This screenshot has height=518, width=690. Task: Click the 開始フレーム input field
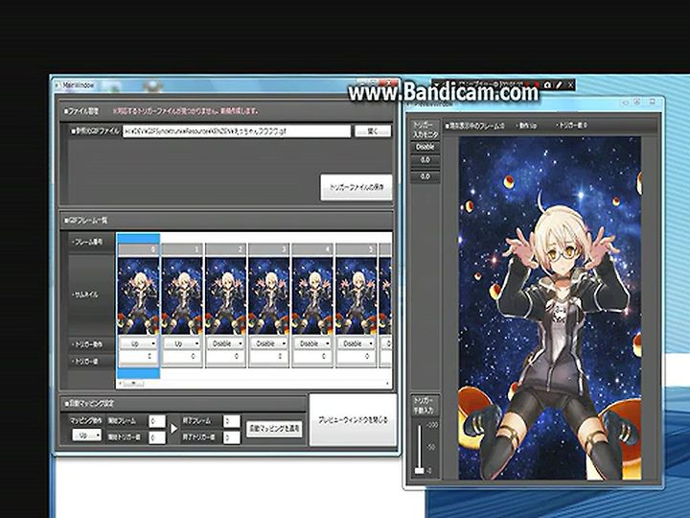coord(157,421)
